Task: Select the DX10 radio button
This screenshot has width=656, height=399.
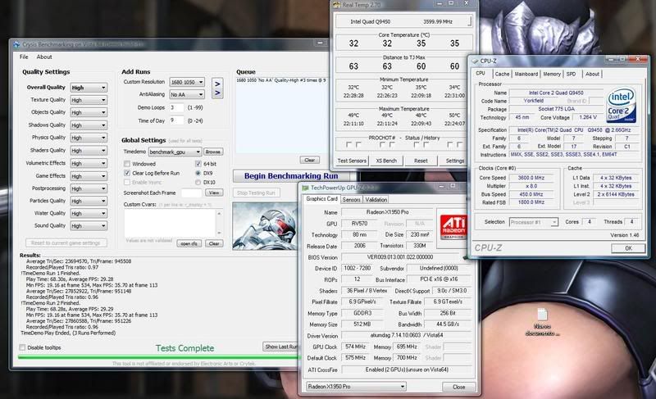Action: point(198,182)
